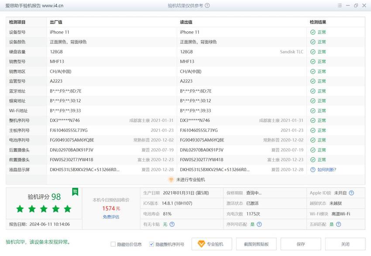Click the check icon in 主板序列号 row

pyautogui.click(x=313, y=130)
